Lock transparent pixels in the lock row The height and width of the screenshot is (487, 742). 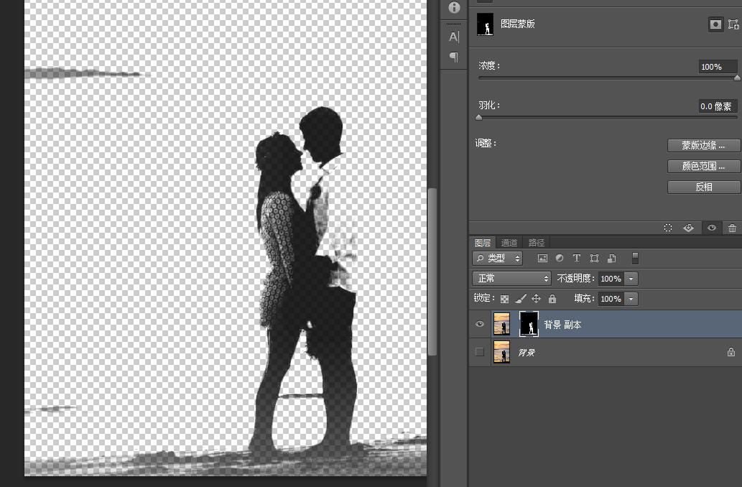coord(505,299)
